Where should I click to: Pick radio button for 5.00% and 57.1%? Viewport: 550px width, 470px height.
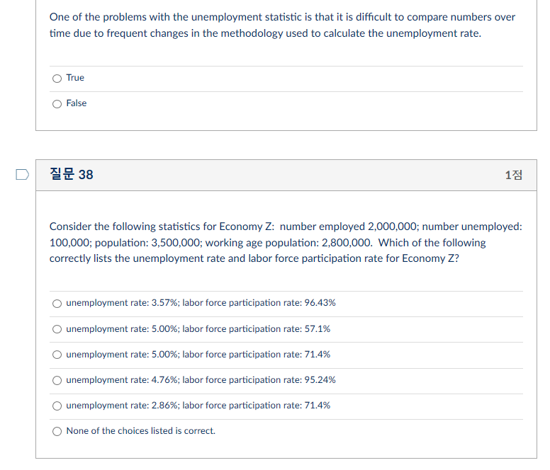(x=57, y=329)
